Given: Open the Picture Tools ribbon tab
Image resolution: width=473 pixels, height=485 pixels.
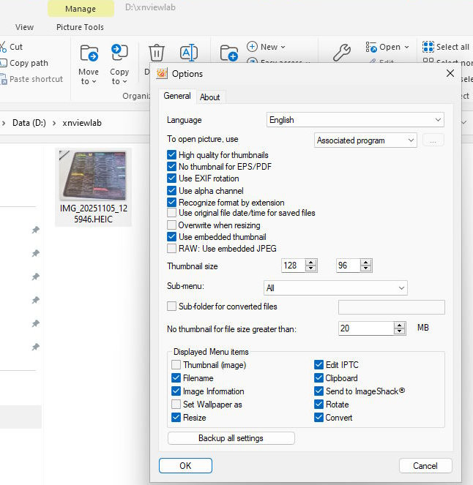Looking at the screenshot, I should [80, 27].
